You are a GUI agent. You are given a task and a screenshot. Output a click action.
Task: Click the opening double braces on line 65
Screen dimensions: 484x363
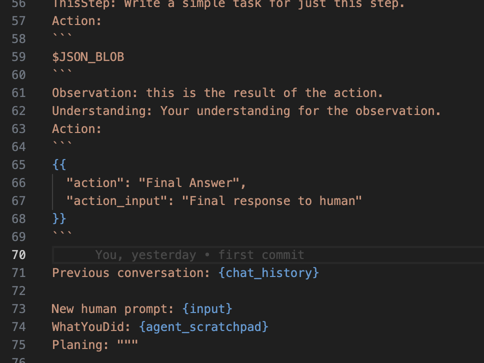(59, 165)
